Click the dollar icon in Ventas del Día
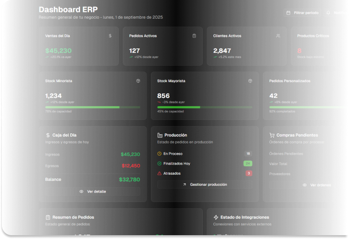The image size is (357, 239). pos(110,36)
